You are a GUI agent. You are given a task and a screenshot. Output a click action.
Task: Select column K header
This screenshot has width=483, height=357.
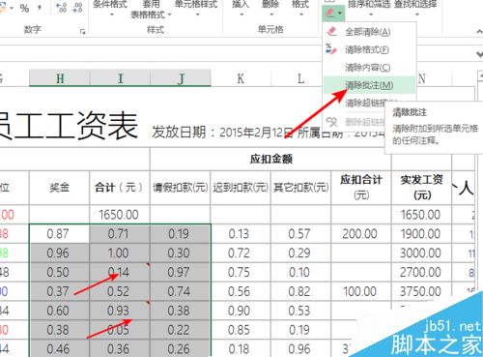(241, 78)
